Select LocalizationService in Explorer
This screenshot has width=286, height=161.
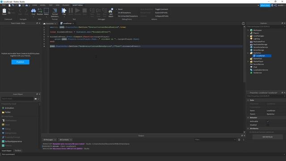click(261, 70)
